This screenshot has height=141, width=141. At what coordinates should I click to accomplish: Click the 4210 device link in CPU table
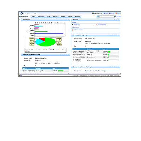(78, 52)
